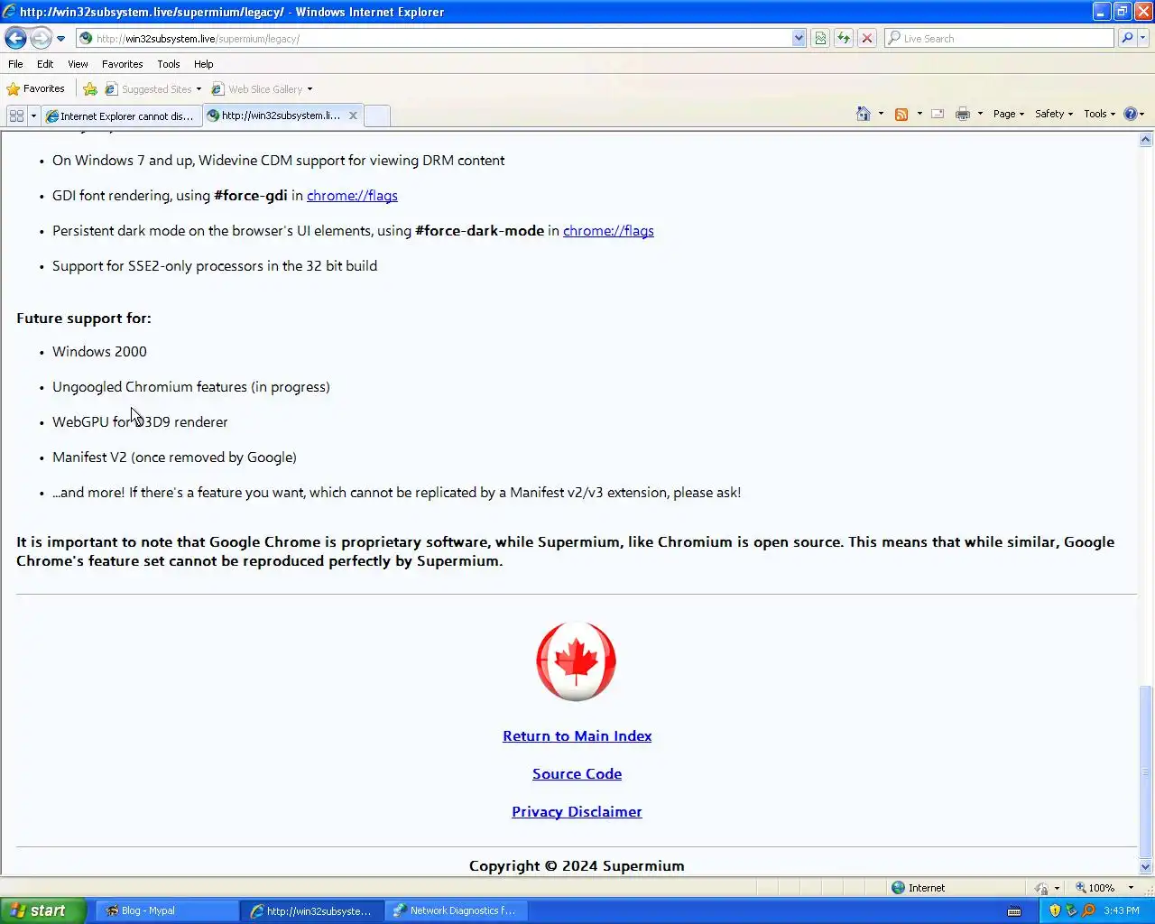The height and width of the screenshot is (924, 1155).
Task: Click the Stop loading icon
Action: pos(867,38)
